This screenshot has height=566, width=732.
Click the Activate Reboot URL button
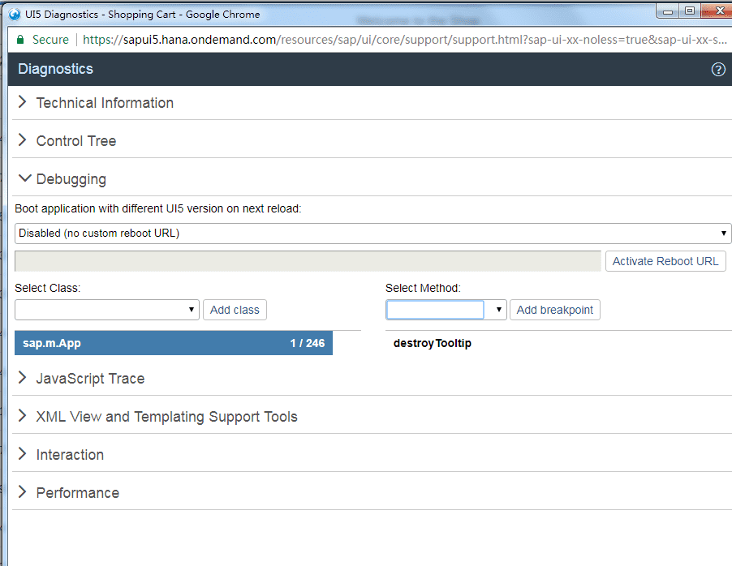pyautogui.click(x=665, y=261)
